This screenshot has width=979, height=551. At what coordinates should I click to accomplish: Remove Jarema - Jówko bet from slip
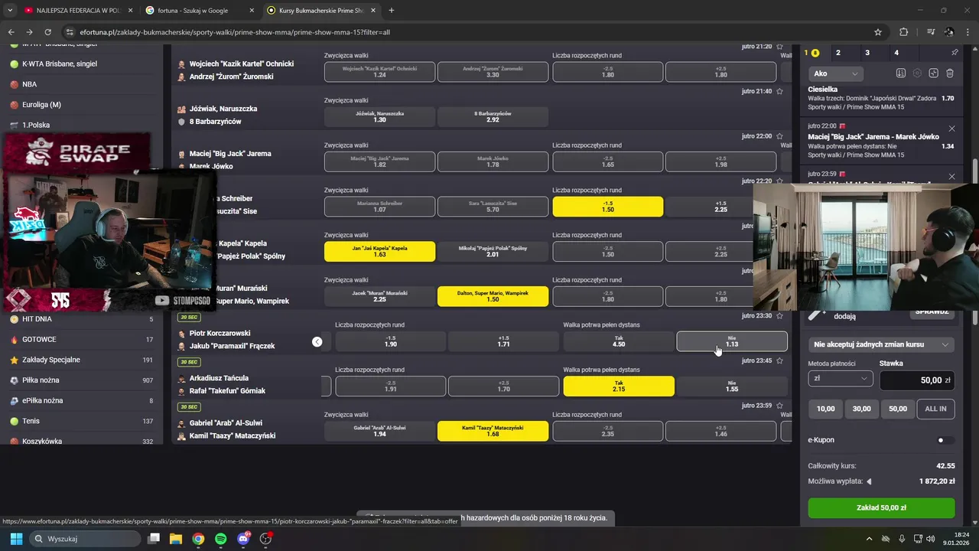pos(951,129)
